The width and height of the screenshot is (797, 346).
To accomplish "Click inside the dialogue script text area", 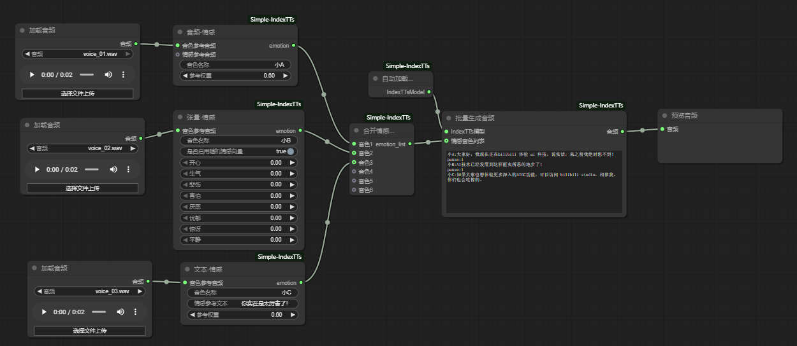I will coord(534,182).
